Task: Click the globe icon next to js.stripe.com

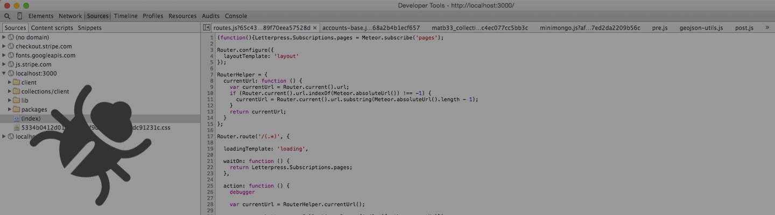Action: [11, 64]
